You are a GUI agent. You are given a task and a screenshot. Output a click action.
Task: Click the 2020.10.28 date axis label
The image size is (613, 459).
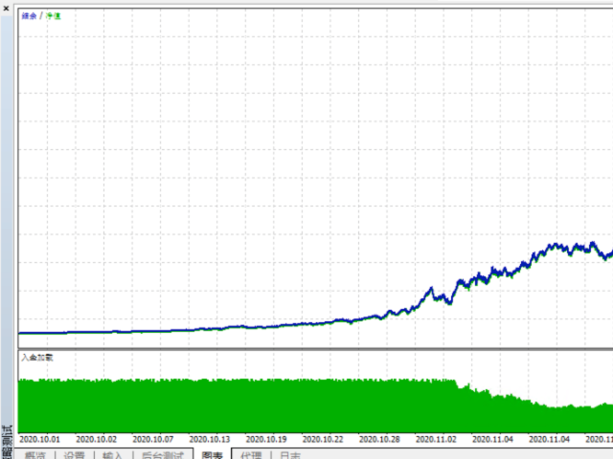pyautogui.click(x=379, y=439)
